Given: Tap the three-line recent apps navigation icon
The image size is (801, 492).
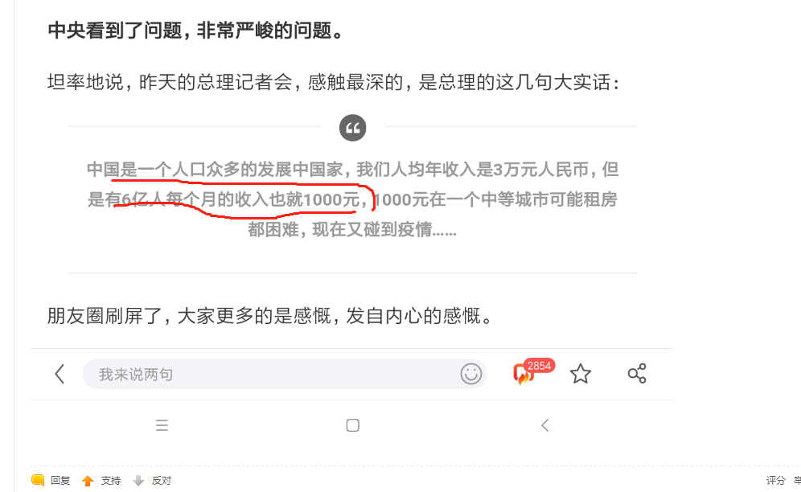Looking at the screenshot, I should coord(162,425).
